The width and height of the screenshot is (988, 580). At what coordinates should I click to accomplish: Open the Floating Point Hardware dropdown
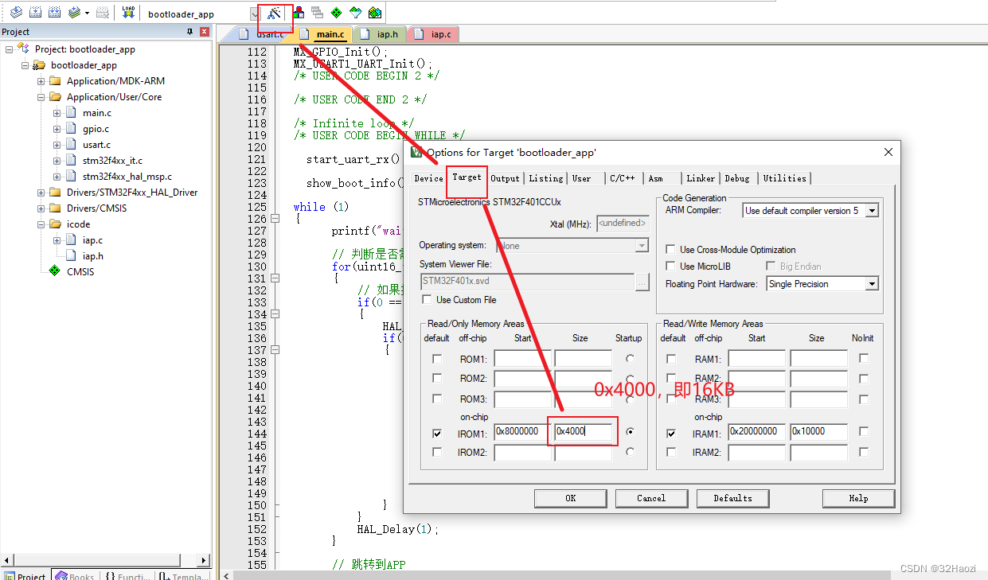click(x=872, y=284)
